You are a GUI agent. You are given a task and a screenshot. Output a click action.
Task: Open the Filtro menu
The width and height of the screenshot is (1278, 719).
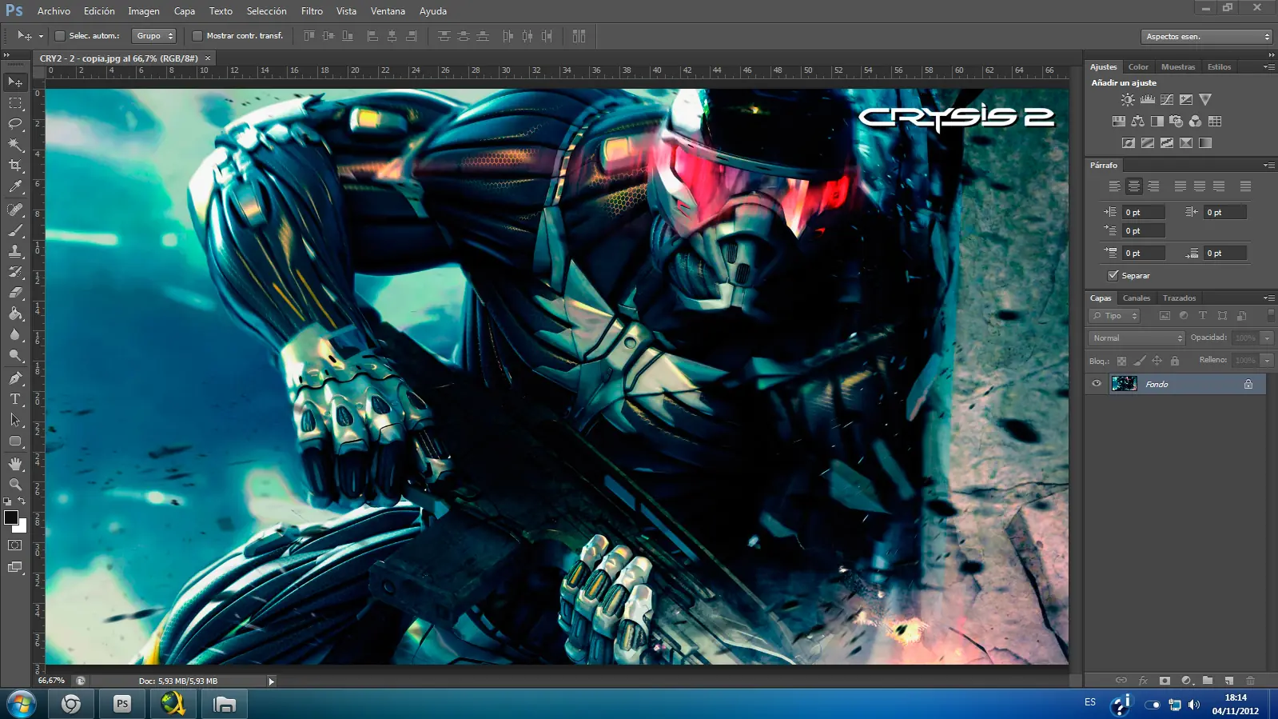(312, 11)
